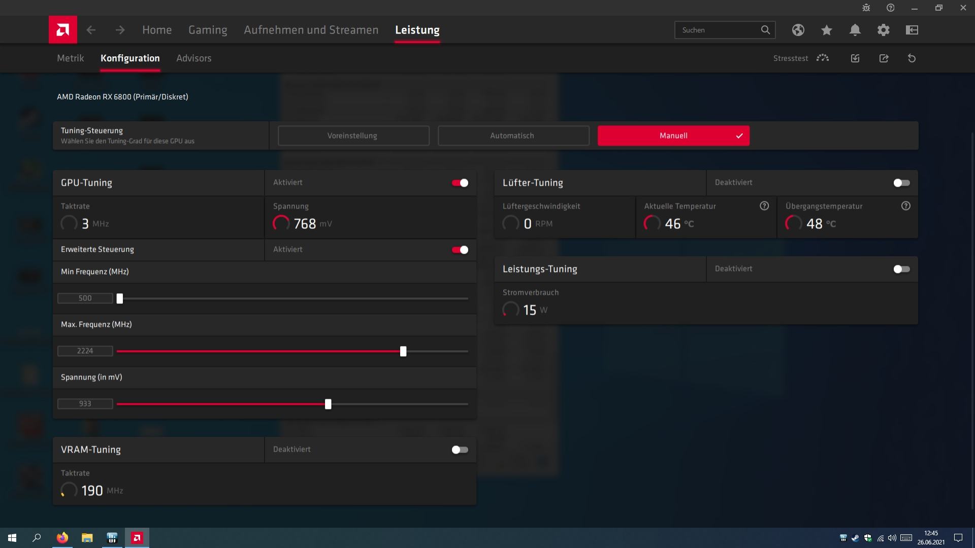Go forward with the right arrow
The height and width of the screenshot is (548, 975).
click(x=120, y=30)
